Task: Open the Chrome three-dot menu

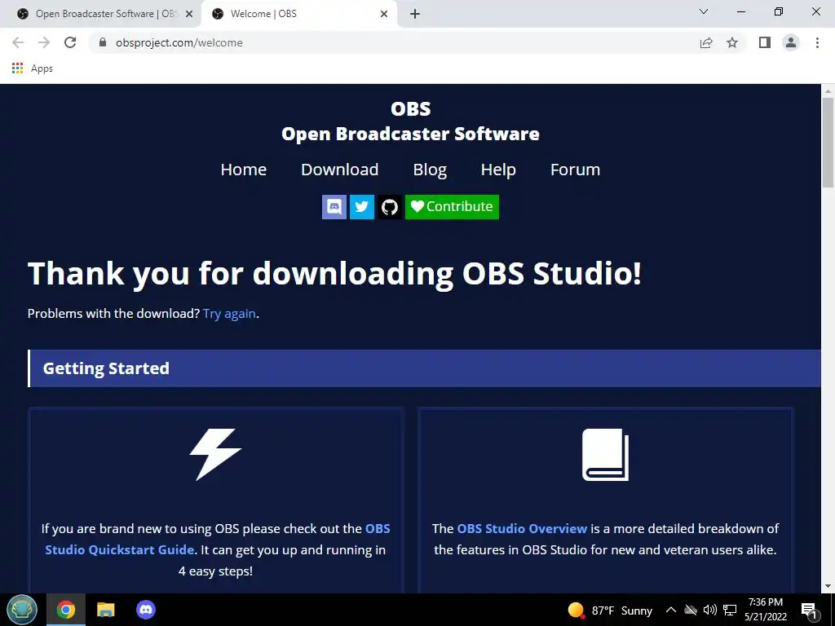Action: tap(817, 42)
